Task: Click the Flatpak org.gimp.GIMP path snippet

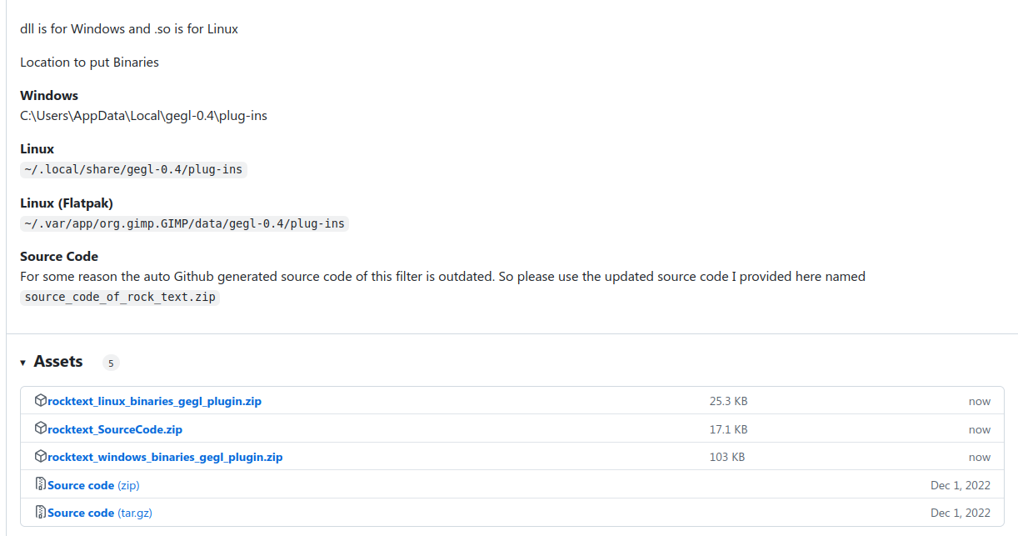Action: (x=184, y=223)
